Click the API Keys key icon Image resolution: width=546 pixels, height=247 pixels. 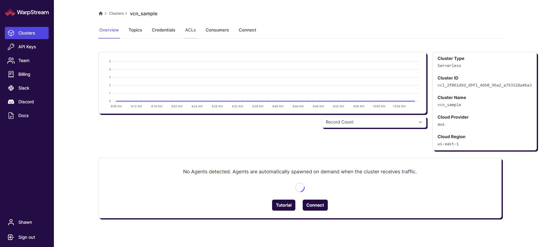point(11,47)
